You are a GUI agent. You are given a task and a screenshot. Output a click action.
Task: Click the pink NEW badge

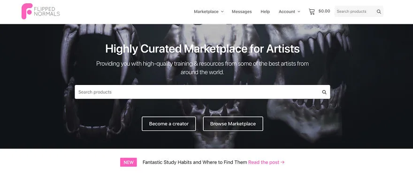129,162
